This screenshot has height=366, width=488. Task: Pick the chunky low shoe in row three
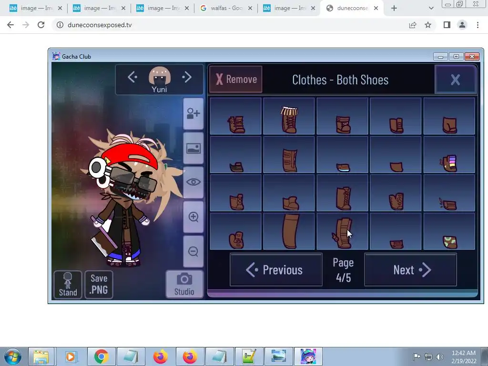pyautogui.click(x=289, y=193)
